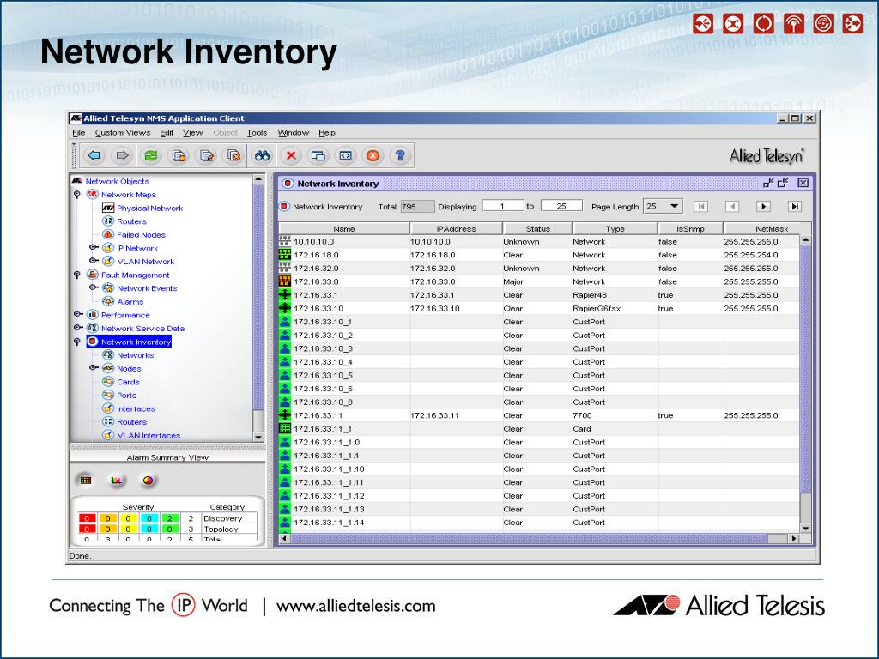
Task: Sort by the Status column header
Action: [537, 228]
